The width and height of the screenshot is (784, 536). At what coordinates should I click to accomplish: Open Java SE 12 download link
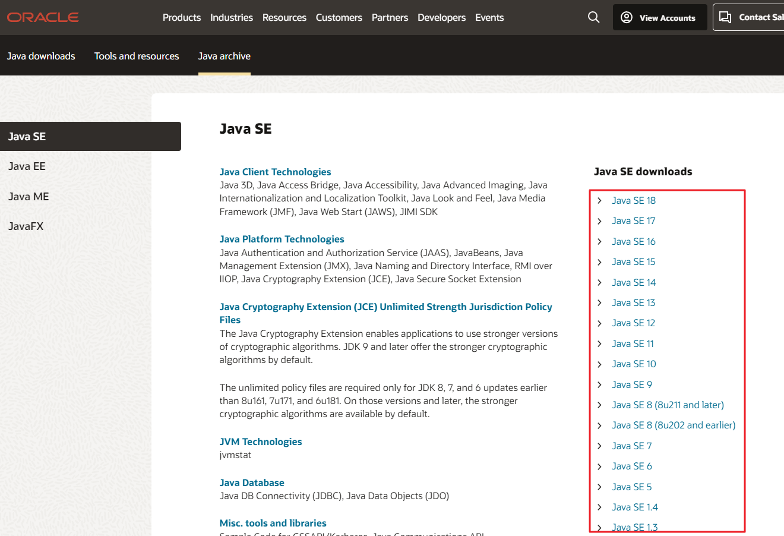click(634, 323)
